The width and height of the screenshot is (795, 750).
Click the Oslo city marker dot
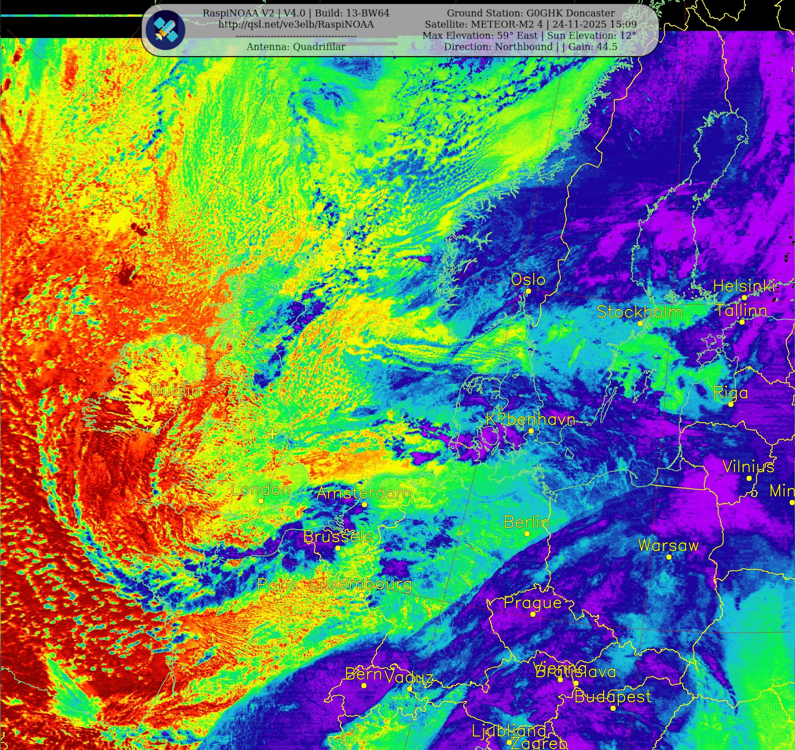528,291
